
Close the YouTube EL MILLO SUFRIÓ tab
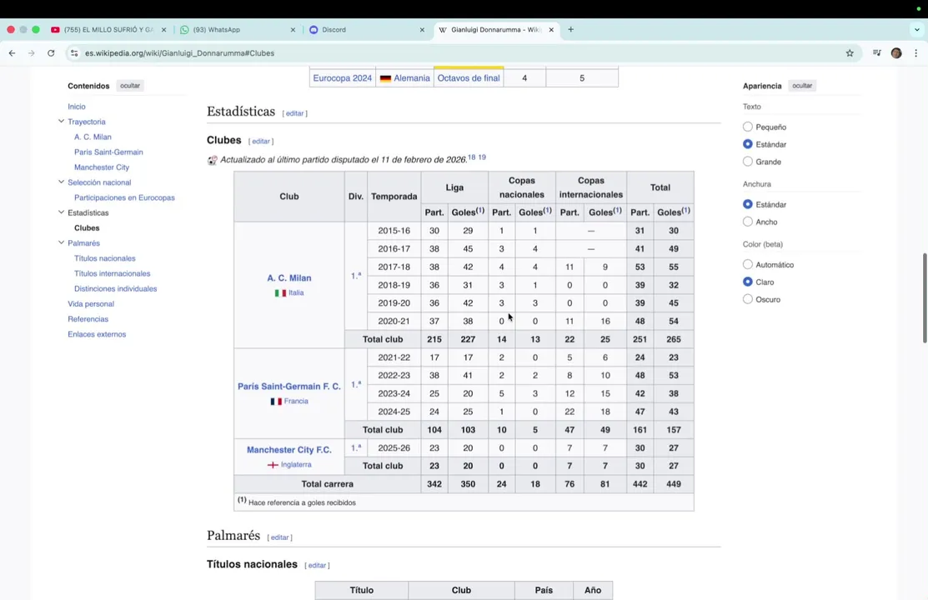pyautogui.click(x=164, y=30)
